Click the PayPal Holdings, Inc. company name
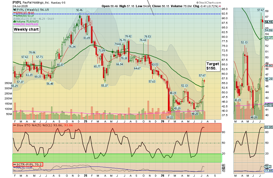The height and width of the screenshot is (178, 273). 36,3
